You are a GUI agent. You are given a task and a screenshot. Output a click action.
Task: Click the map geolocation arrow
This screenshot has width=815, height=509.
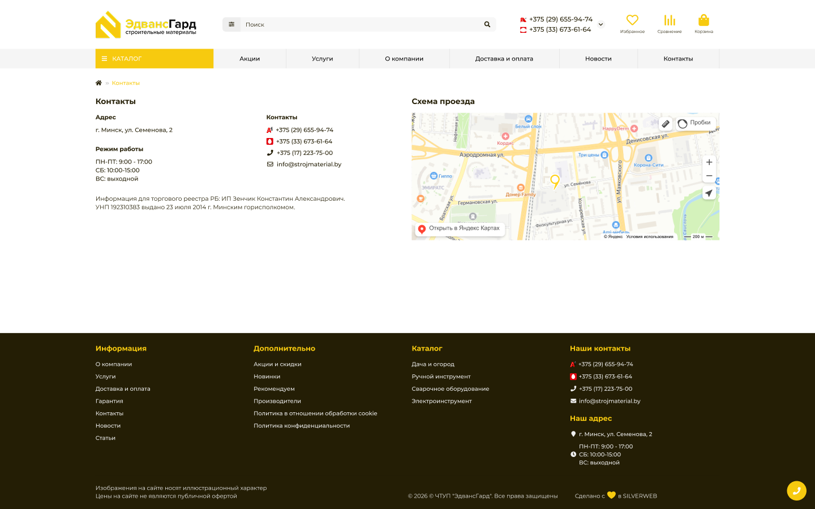pyautogui.click(x=709, y=193)
